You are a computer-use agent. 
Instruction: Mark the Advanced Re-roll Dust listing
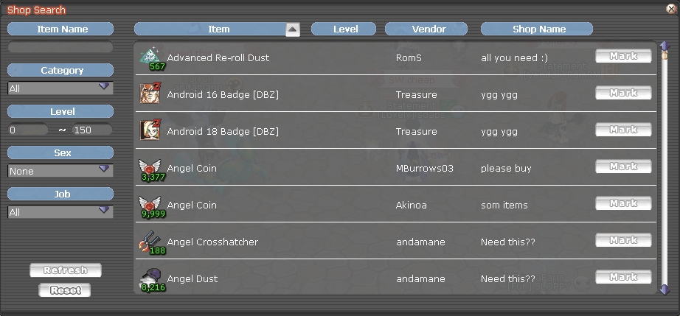[623, 57]
